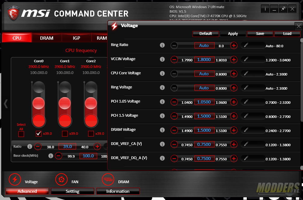Click info icon next to Base clock
Image resolution: width=303 pixels, height=200 pixels.
click(50, 156)
